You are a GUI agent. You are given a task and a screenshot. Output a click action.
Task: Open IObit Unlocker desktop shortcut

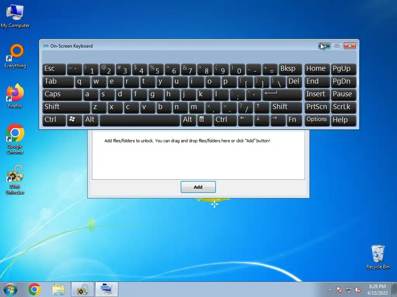(x=15, y=180)
